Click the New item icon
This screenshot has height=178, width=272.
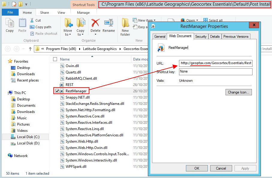coord(135,20)
